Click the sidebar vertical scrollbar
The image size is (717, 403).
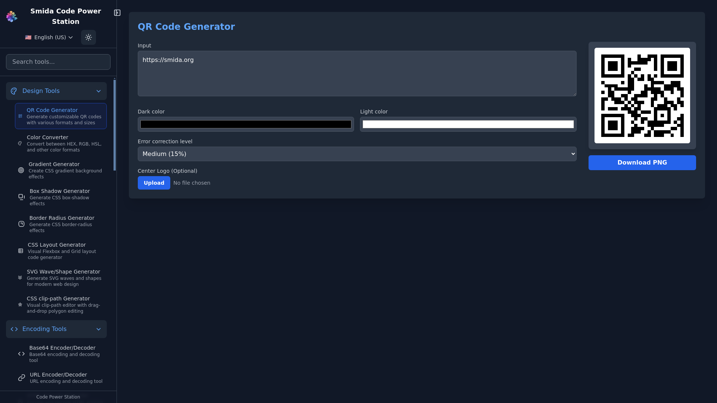(115, 125)
